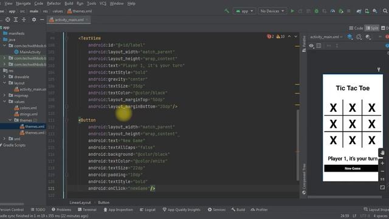Open App Quality Insights tool window
Viewport: 389px width, 219px height.
pyautogui.click(x=181, y=210)
